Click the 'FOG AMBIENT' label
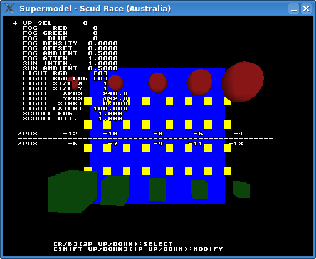Image resolution: width=316 pixels, height=259 pixels. (50, 53)
